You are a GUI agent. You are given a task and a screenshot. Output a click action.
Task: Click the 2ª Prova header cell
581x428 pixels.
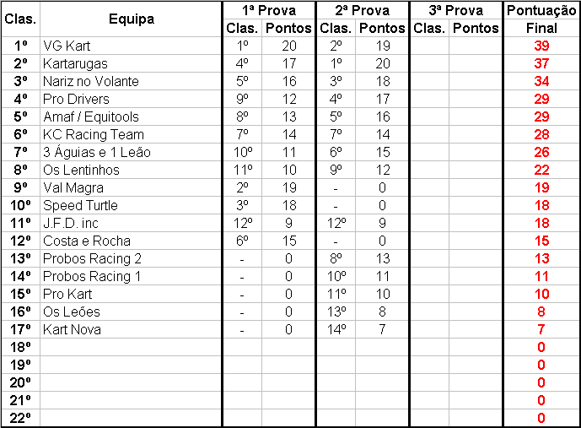pyautogui.click(x=363, y=10)
